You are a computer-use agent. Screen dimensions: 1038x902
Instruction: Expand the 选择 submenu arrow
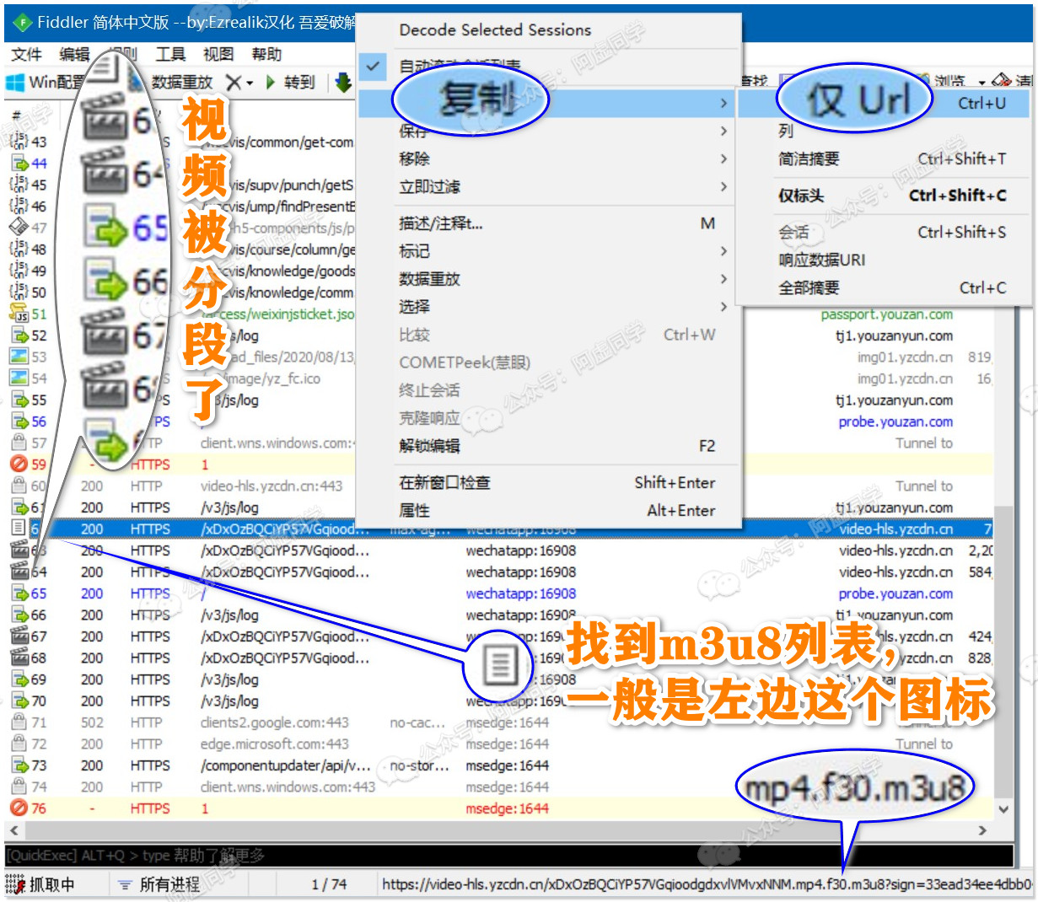(723, 306)
